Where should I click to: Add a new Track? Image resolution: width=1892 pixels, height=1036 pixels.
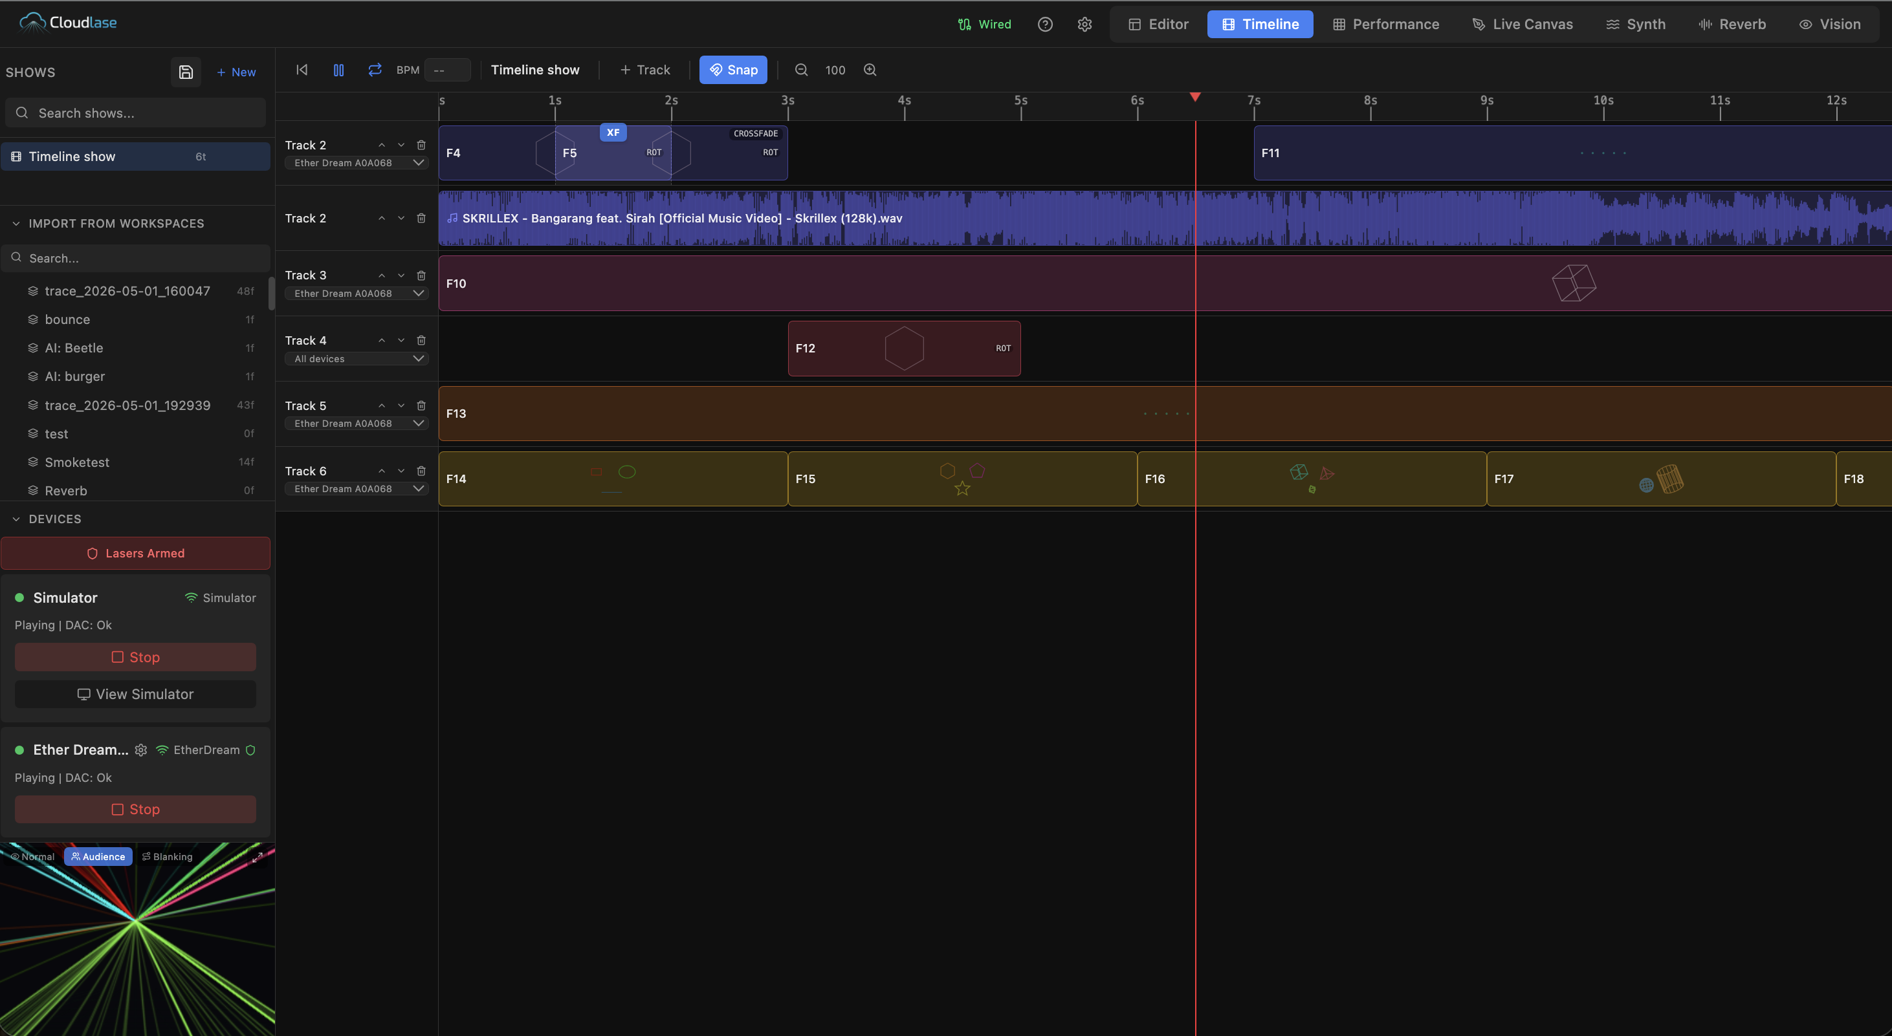click(x=645, y=70)
